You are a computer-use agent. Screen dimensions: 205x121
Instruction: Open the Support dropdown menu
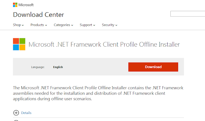87,25
